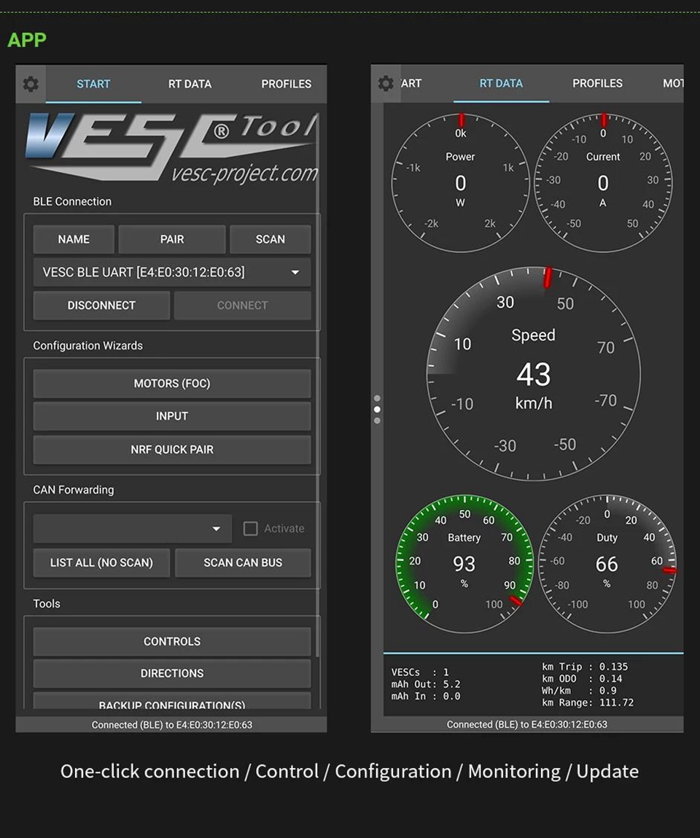Start the NRF QUICK PAIR wizard
This screenshot has width=700, height=838.
click(172, 450)
